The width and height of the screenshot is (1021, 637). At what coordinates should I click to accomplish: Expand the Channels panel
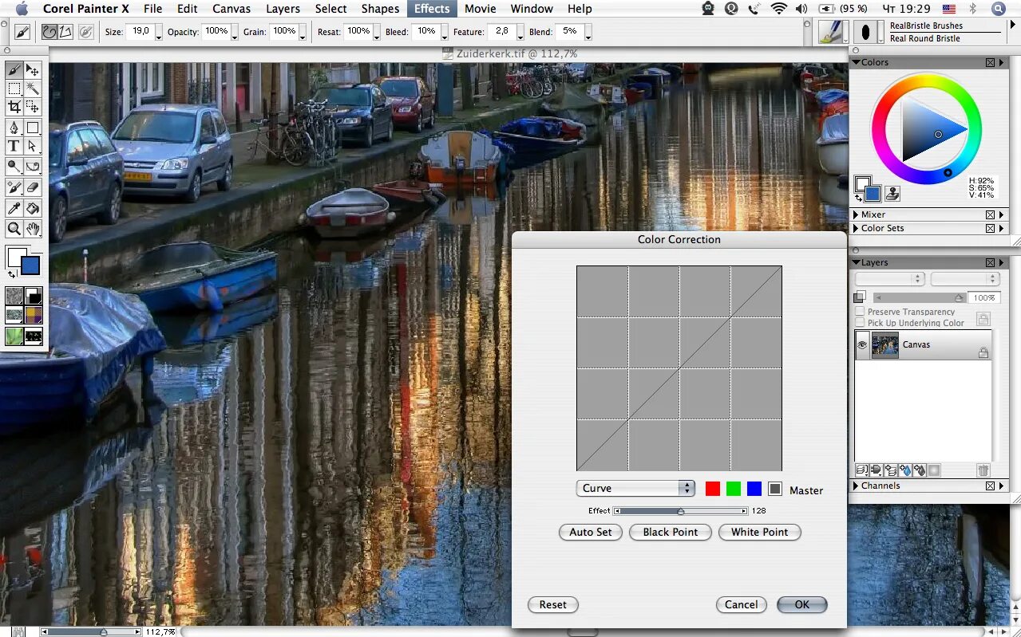[856, 486]
